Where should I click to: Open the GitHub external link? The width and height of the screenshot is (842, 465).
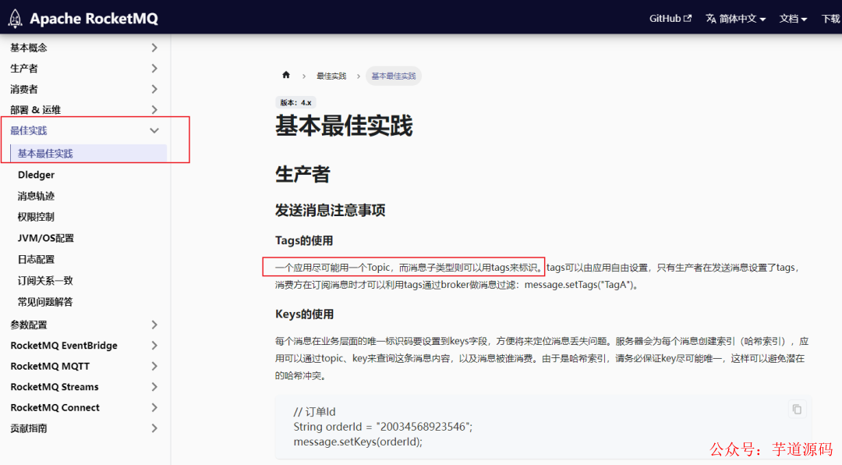point(670,18)
